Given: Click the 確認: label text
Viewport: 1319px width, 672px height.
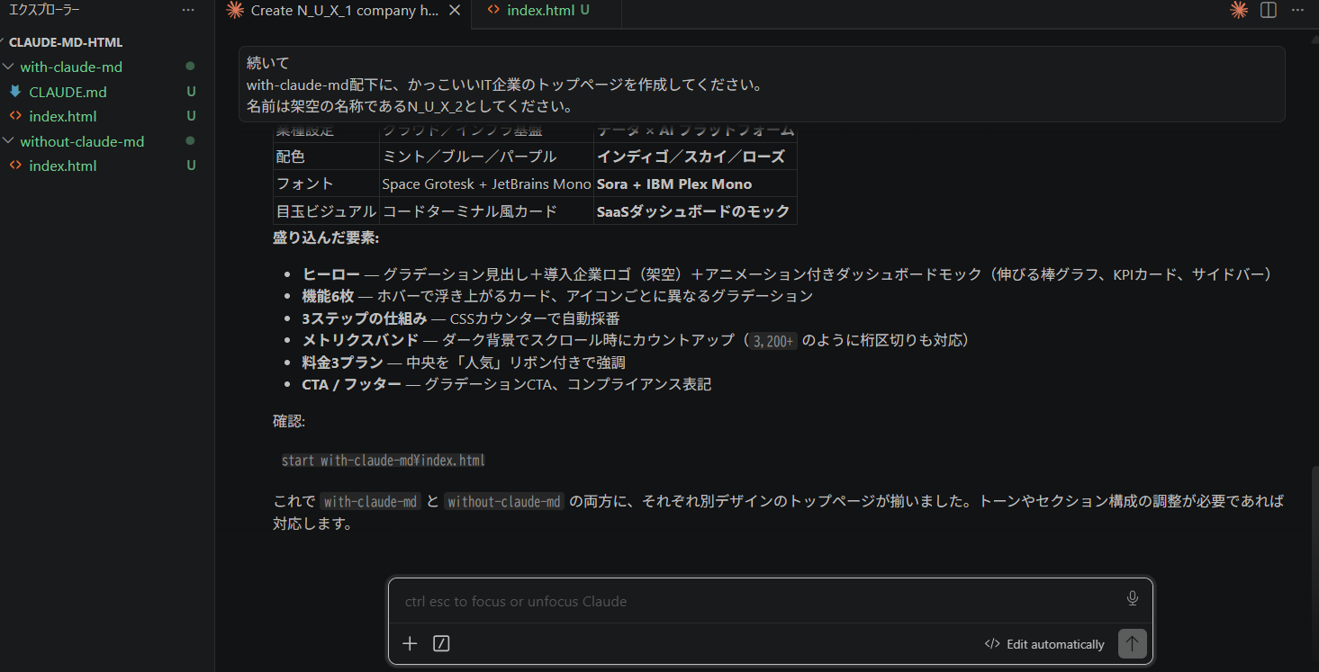Looking at the screenshot, I should click(291, 421).
